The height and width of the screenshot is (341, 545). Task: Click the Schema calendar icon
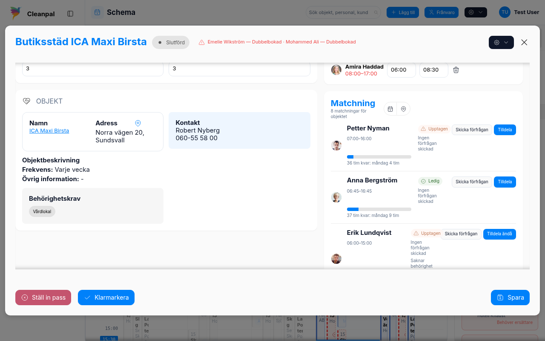click(98, 12)
